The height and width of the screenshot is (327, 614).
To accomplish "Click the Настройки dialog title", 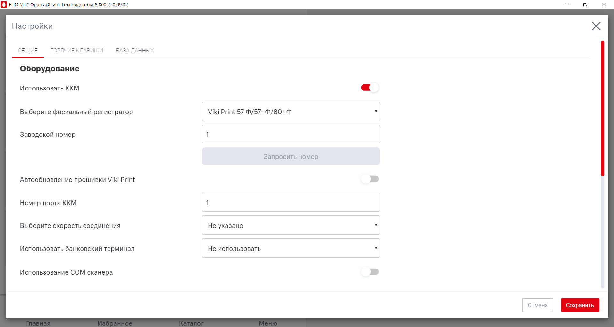I will click(x=32, y=26).
